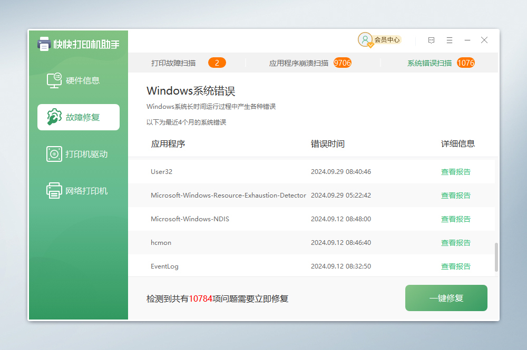527x350 pixels.
Task: Open hardware info monitor icon in sidebar
Action: 54,80
